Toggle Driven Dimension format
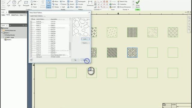This screenshot has width=192, height=108. click(x=124, y=7)
